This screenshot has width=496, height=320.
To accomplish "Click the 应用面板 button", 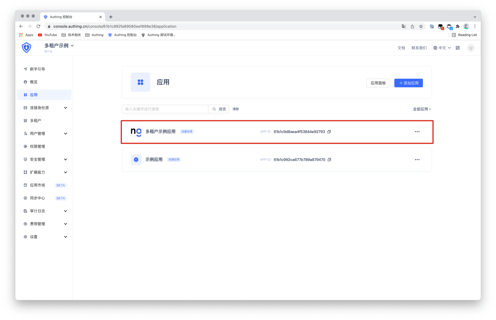I will tap(378, 83).
